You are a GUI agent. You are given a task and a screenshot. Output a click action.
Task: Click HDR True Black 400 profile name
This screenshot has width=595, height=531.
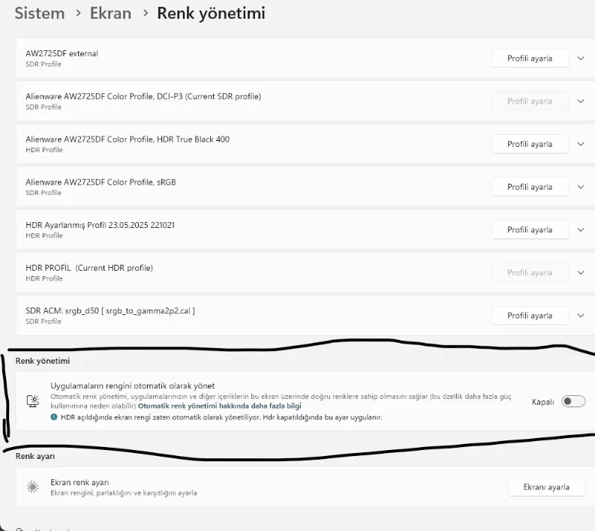click(128, 139)
